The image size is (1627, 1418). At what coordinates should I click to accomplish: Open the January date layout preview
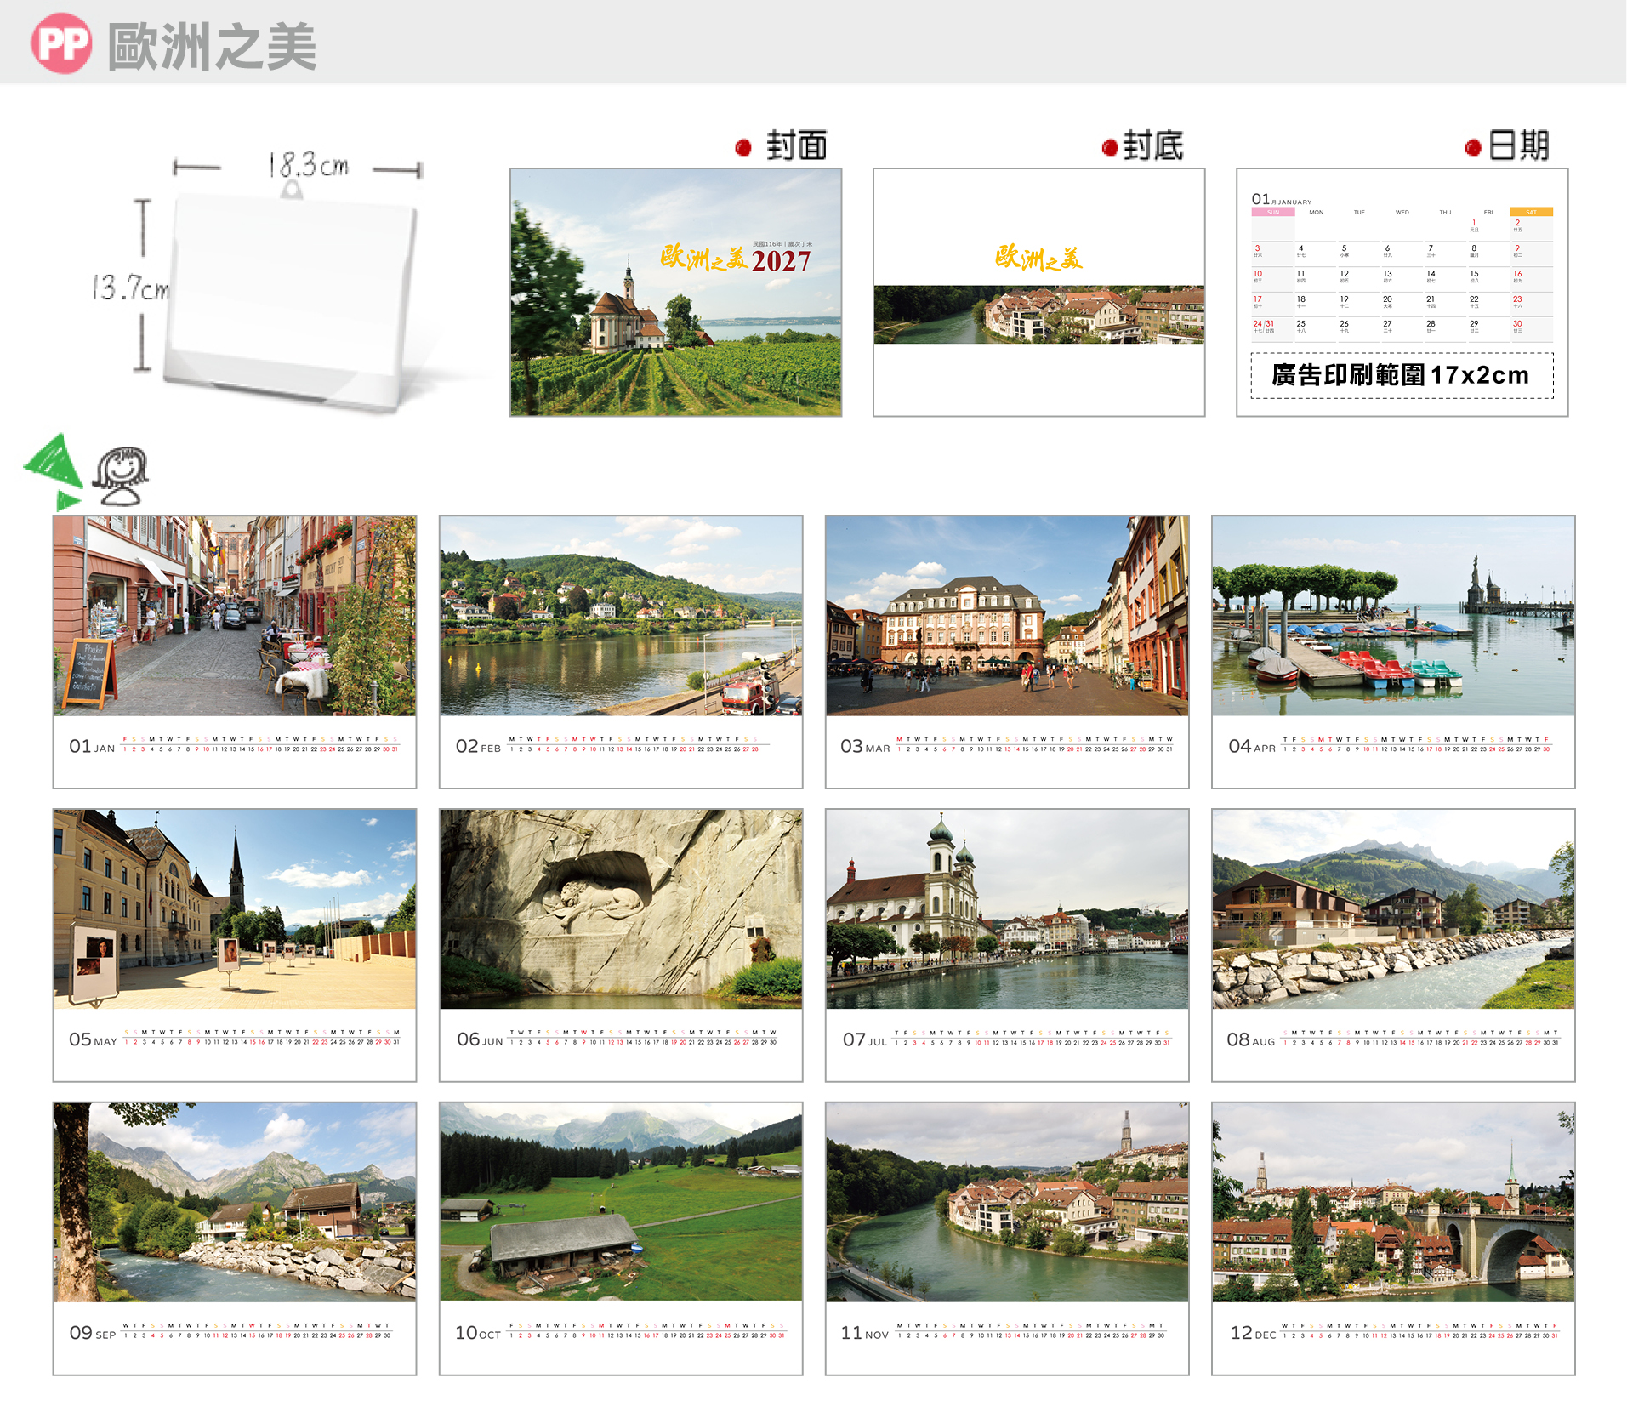tap(1402, 292)
